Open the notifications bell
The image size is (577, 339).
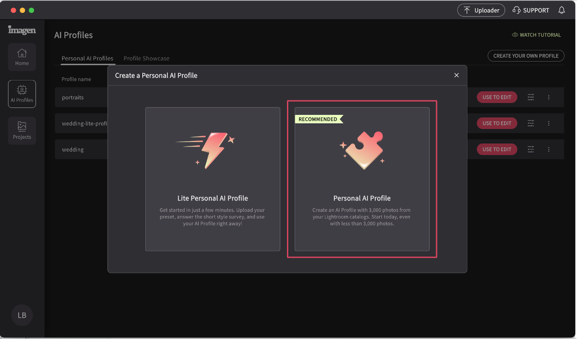562,10
